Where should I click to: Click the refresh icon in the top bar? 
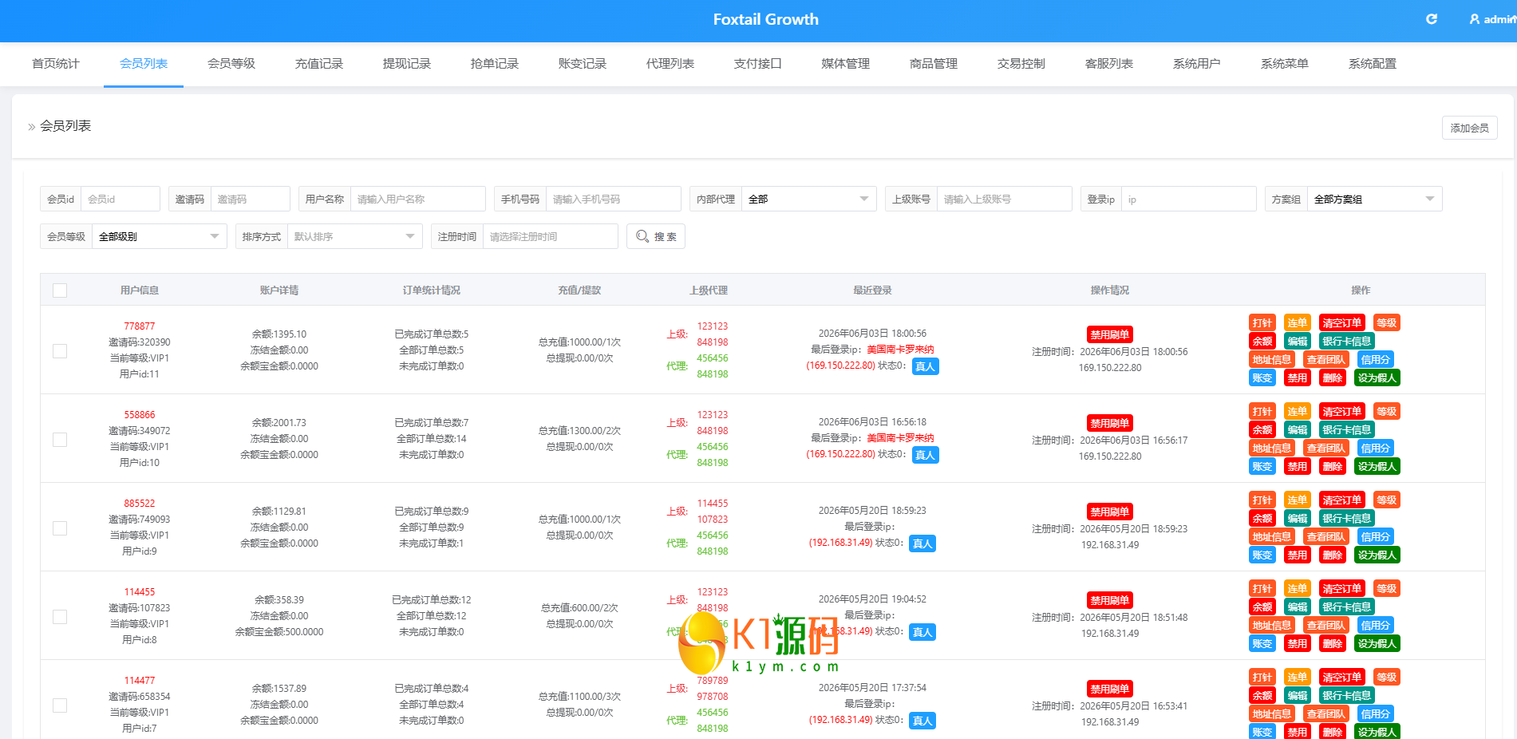[x=1432, y=19]
